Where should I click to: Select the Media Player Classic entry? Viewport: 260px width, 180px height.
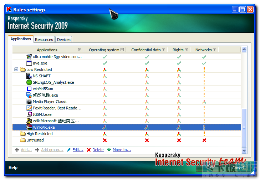tap(127, 102)
